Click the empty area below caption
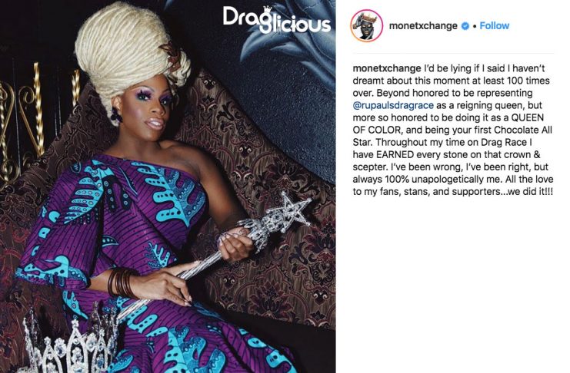This screenshot has height=373, width=570. point(452,283)
